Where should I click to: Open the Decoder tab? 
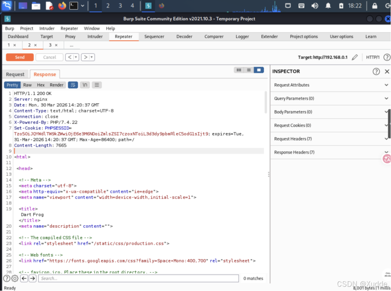tap(184, 37)
